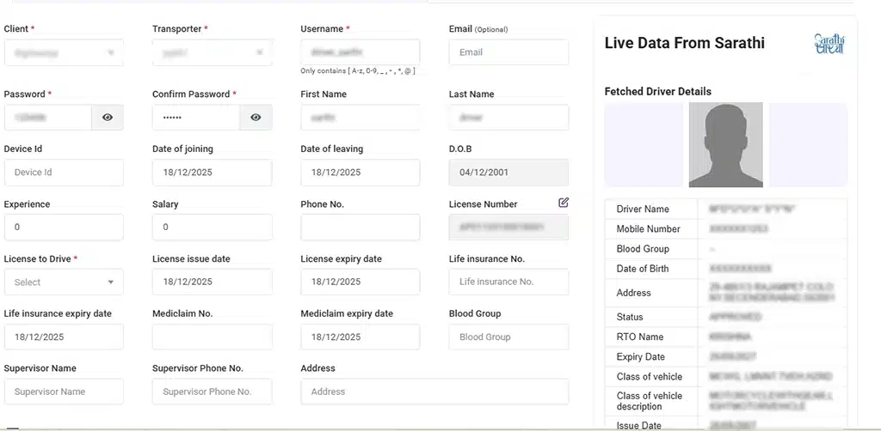Viewport: 881px width, 431px height.
Task: Click the Username input field
Action: click(x=360, y=52)
